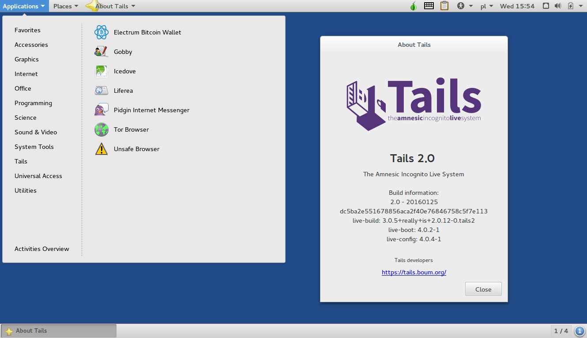
Task: Open the pl keyboard layout selector
Action: 487,6
